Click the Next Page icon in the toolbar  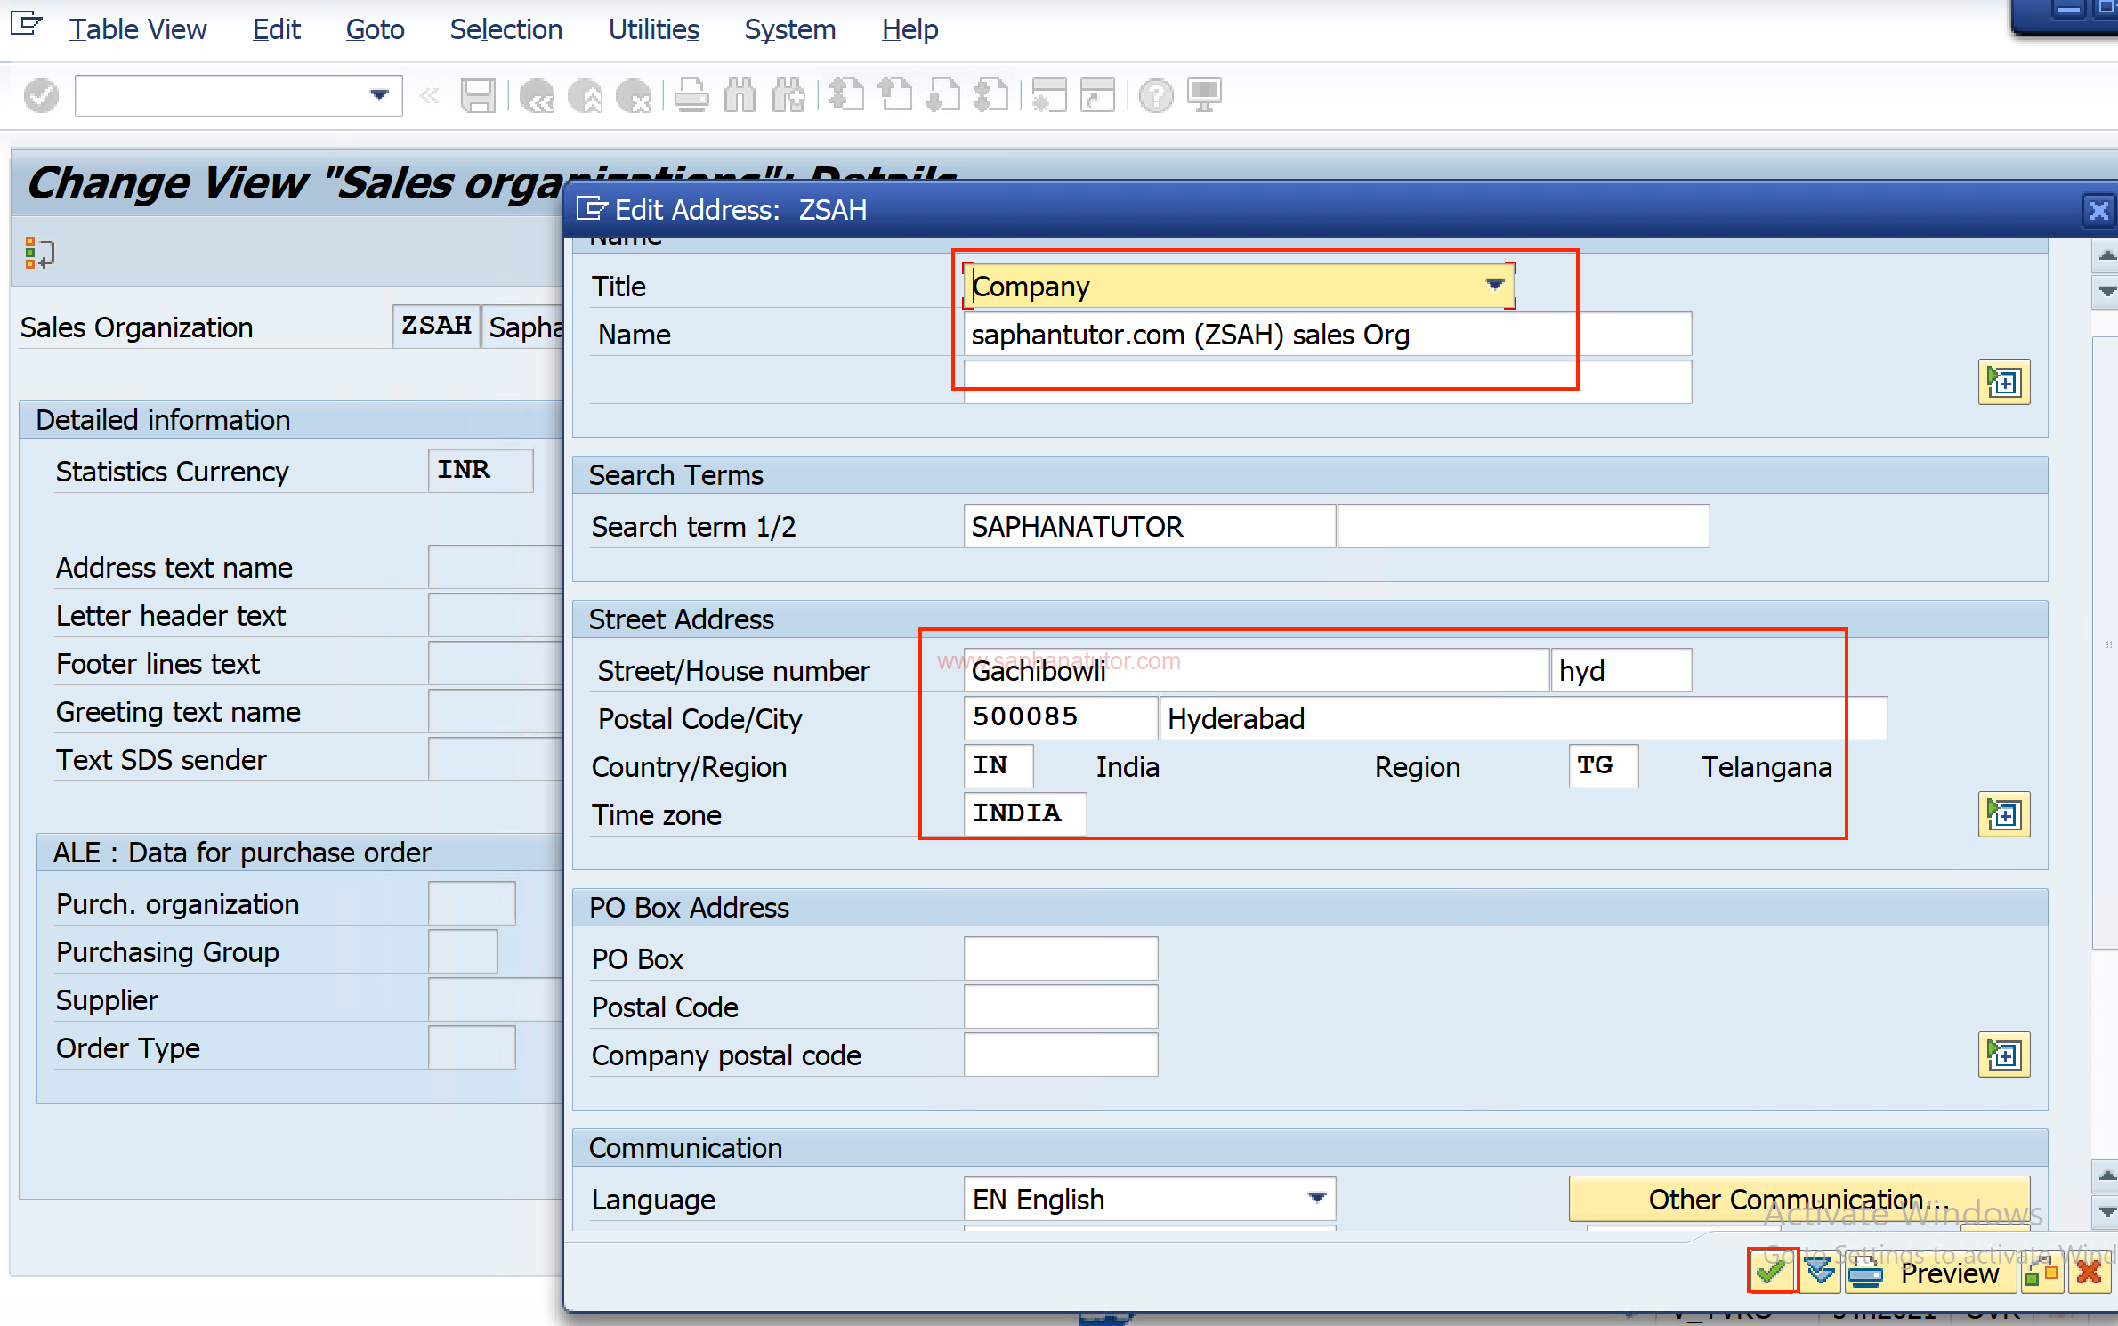point(943,95)
